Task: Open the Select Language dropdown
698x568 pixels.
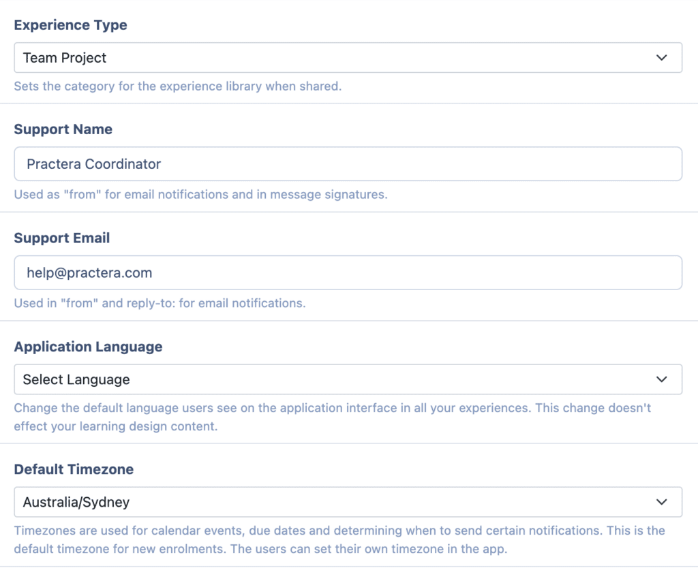Action: (348, 379)
